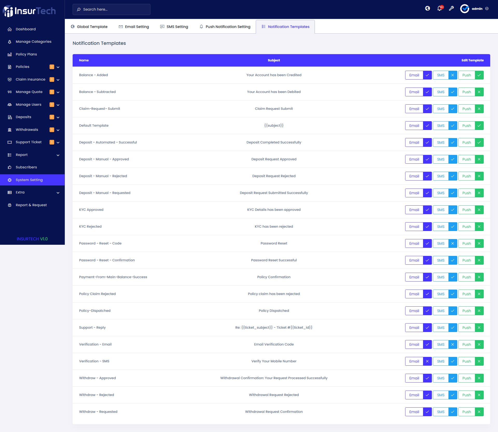Toggle Email status for Verification - SMS
This screenshot has width=498, height=432.
[427, 361]
